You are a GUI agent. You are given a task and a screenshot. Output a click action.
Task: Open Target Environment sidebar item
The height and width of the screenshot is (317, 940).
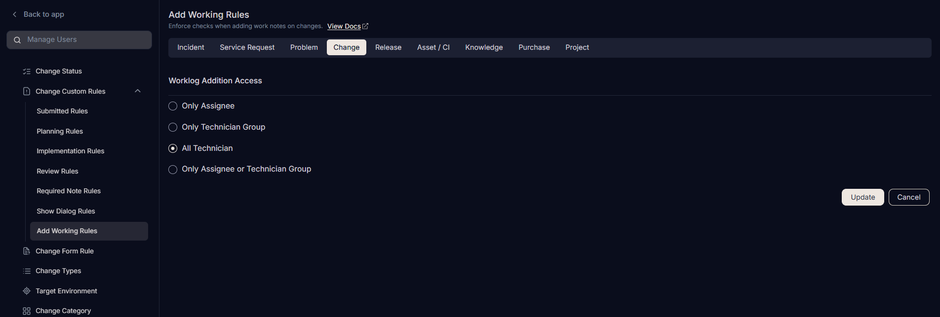66,291
